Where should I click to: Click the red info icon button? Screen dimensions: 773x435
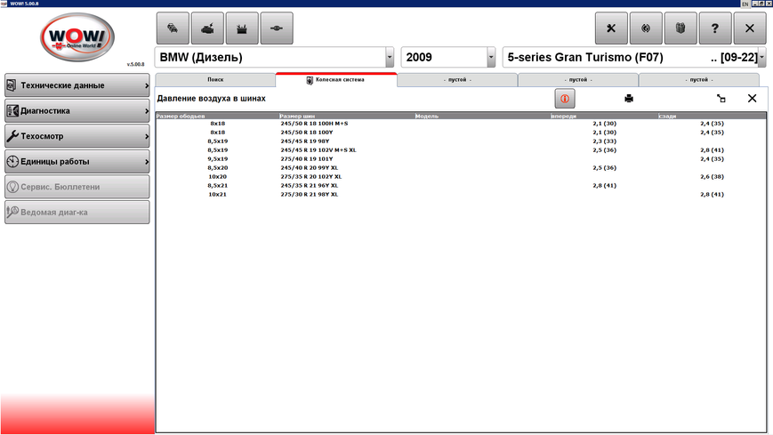(565, 99)
